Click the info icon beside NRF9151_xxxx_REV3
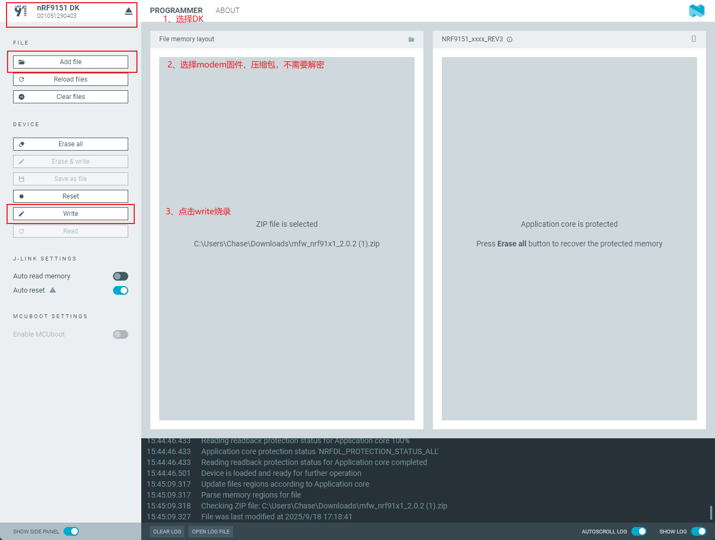Image resolution: width=715 pixels, height=540 pixels. point(510,39)
